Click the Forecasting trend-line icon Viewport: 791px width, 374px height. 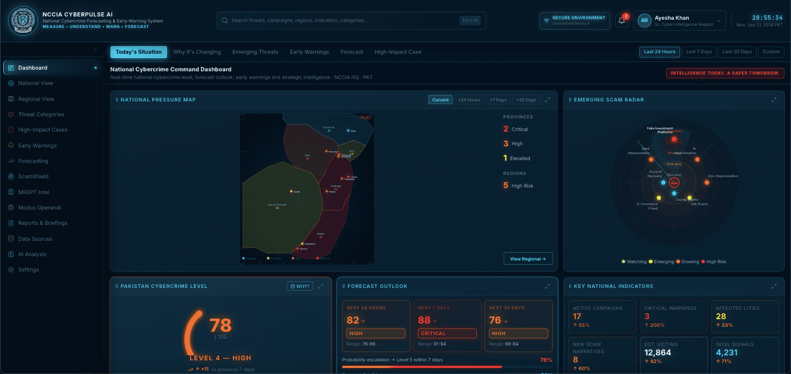[11, 161]
